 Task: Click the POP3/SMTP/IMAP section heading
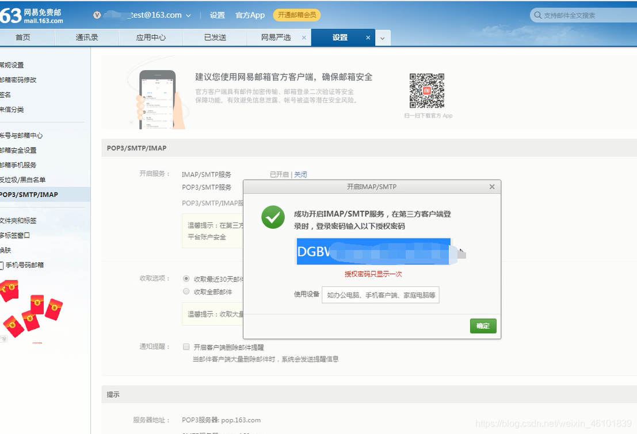point(136,148)
